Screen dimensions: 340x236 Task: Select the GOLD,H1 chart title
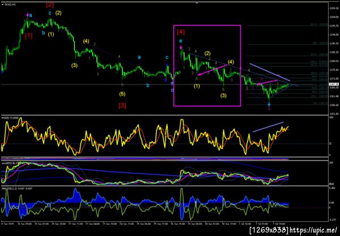(x=10, y=5)
